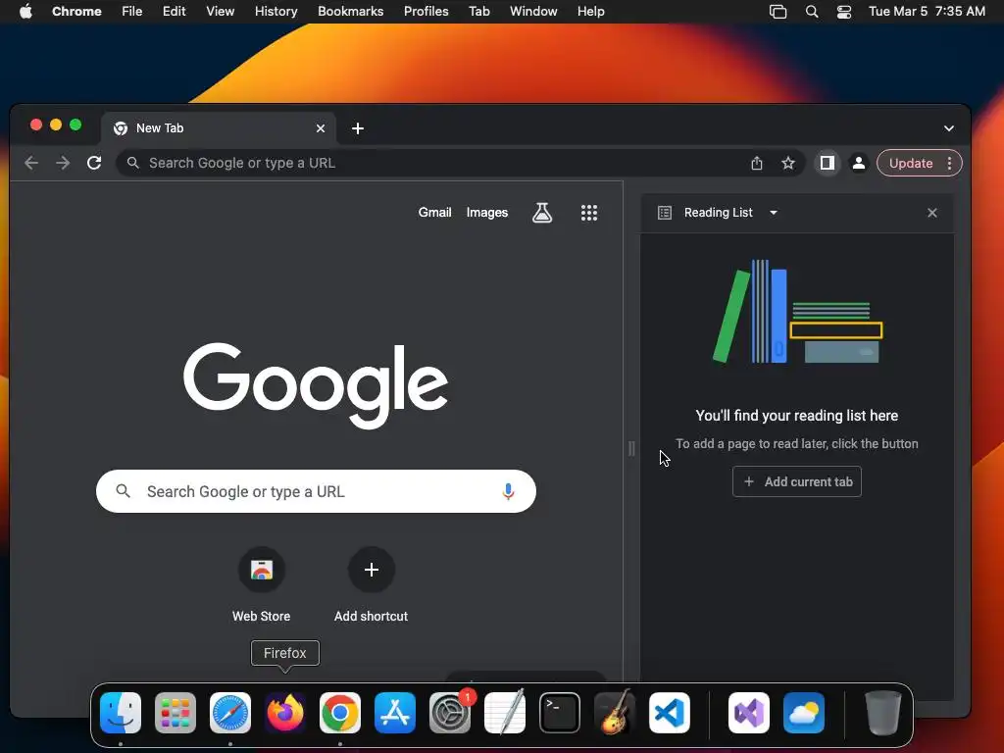
Task: Open Finder from the dock
Action: coord(121,713)
